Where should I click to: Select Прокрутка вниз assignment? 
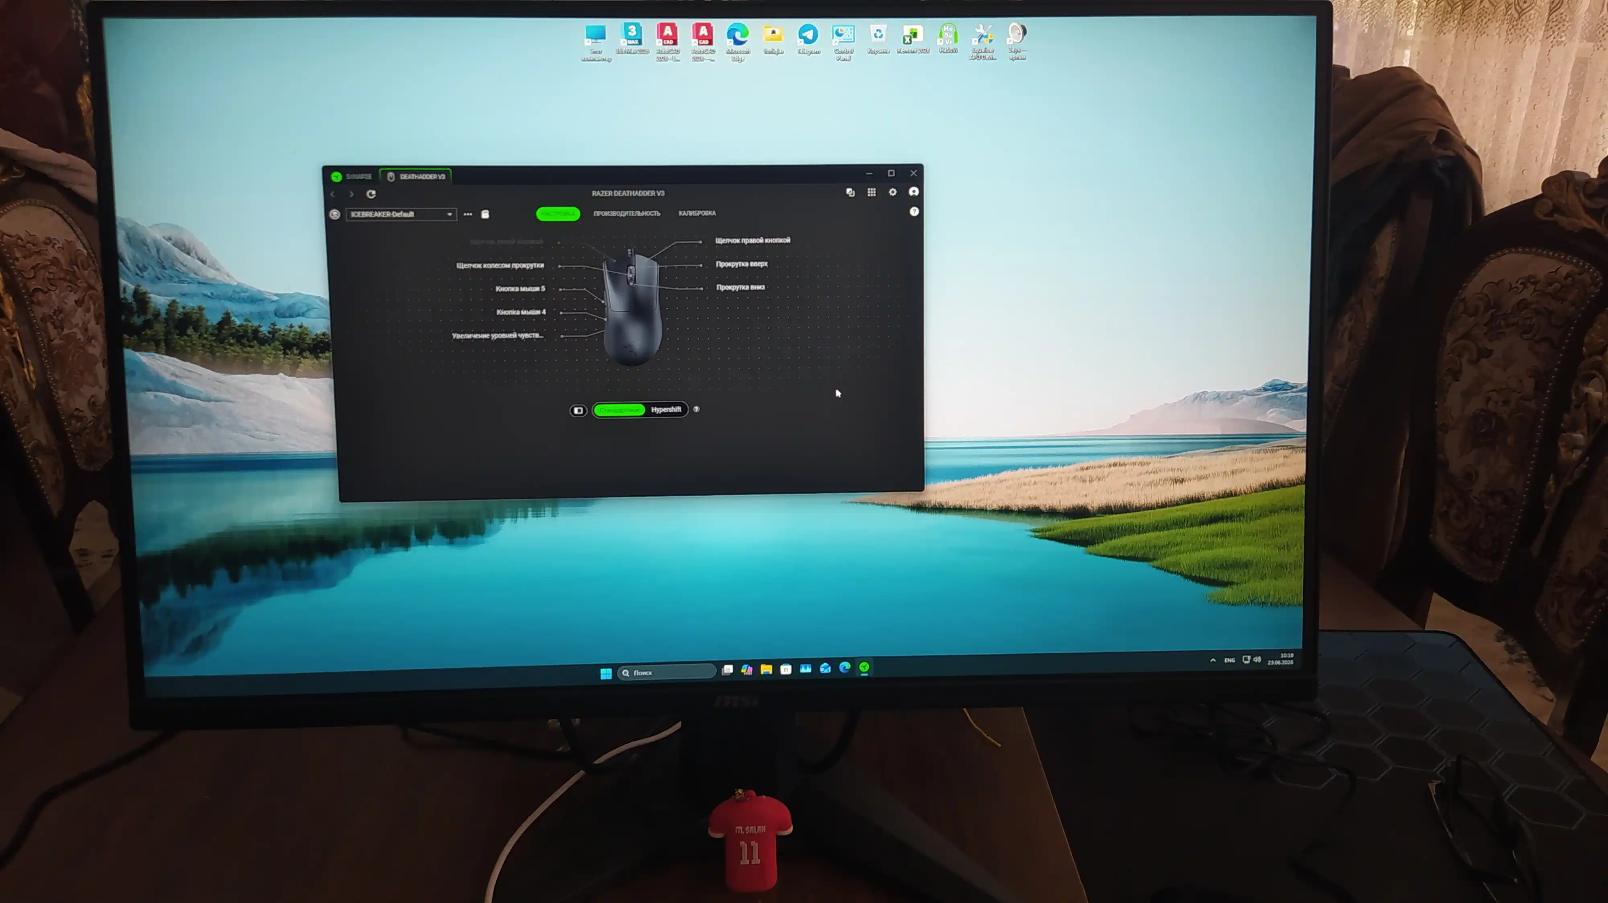[740, 288]
